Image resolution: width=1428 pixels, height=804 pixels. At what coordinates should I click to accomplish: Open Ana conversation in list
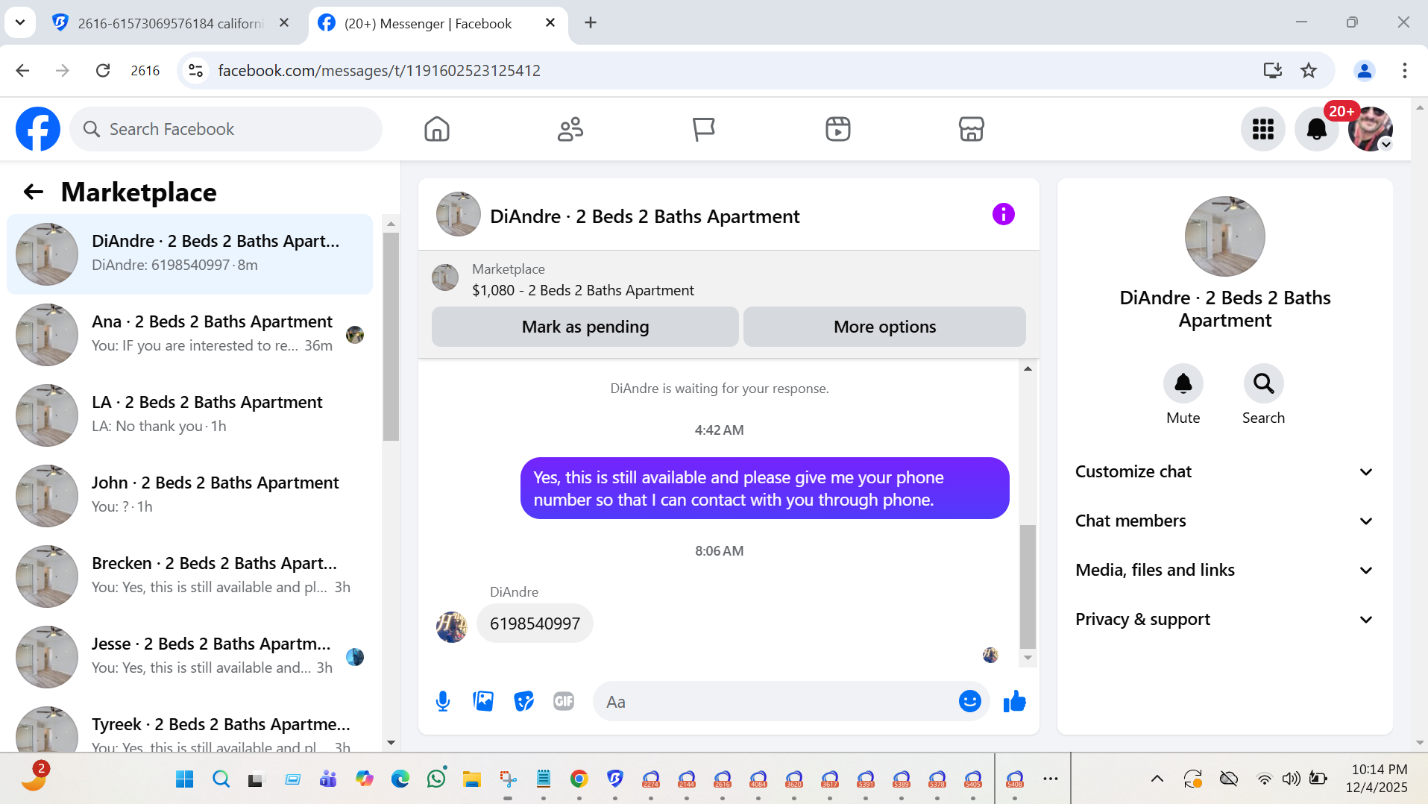tap(190, 334)
